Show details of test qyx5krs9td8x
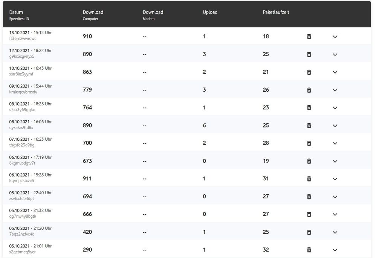This screenshot has width=376, height=258. point(335,126)
